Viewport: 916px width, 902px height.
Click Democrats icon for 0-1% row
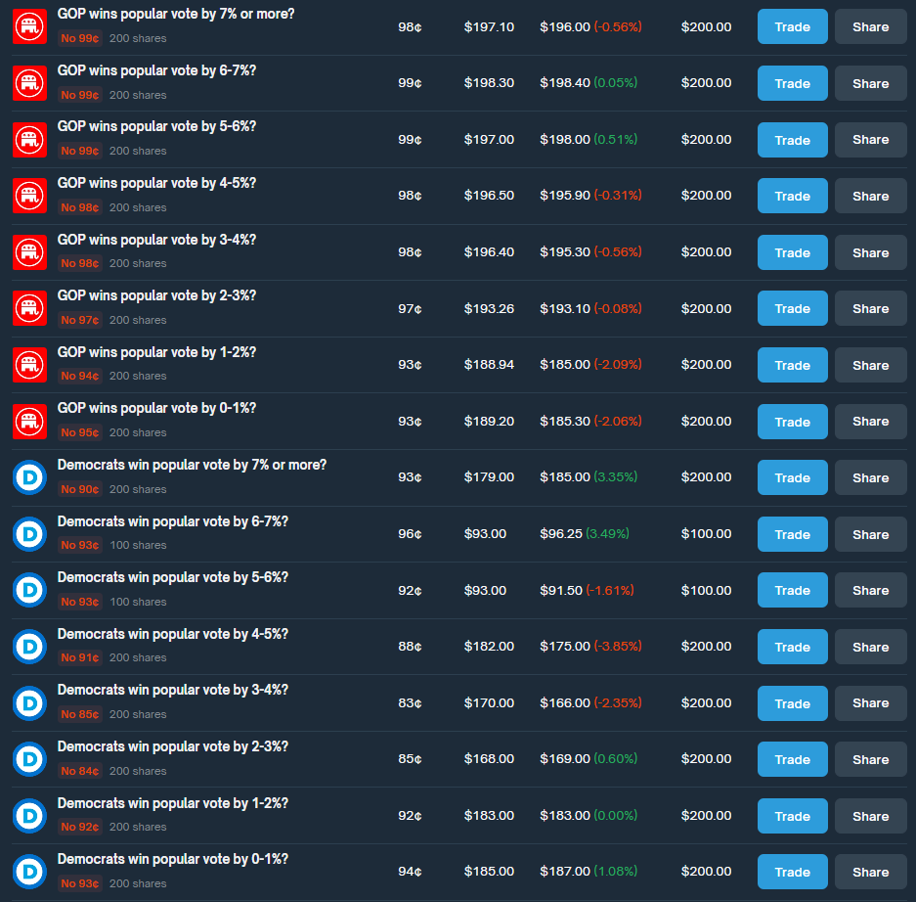point(29,872)
